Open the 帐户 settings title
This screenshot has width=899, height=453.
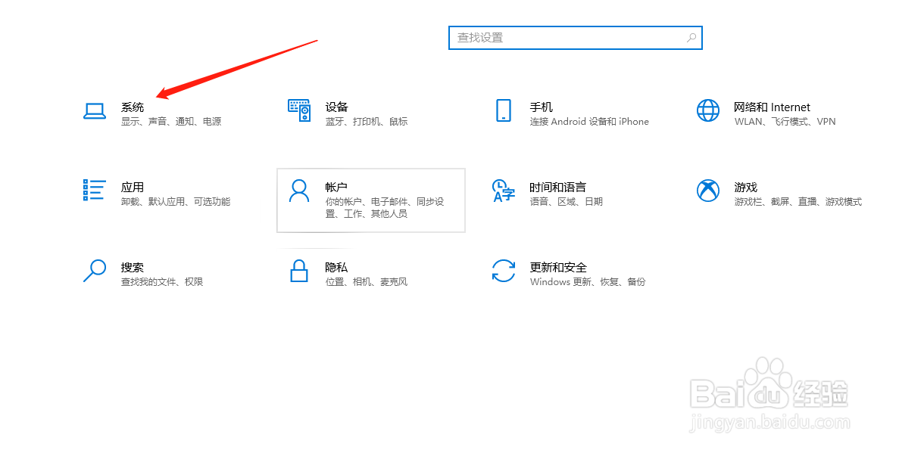coord(336,188)
